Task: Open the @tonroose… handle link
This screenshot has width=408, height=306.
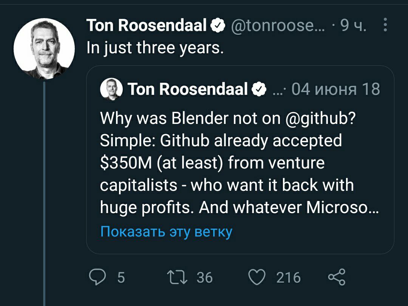Action: (278, 25)
